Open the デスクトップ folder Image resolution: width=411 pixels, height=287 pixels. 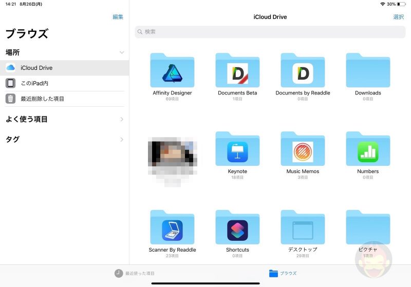[x=303, y=227]
